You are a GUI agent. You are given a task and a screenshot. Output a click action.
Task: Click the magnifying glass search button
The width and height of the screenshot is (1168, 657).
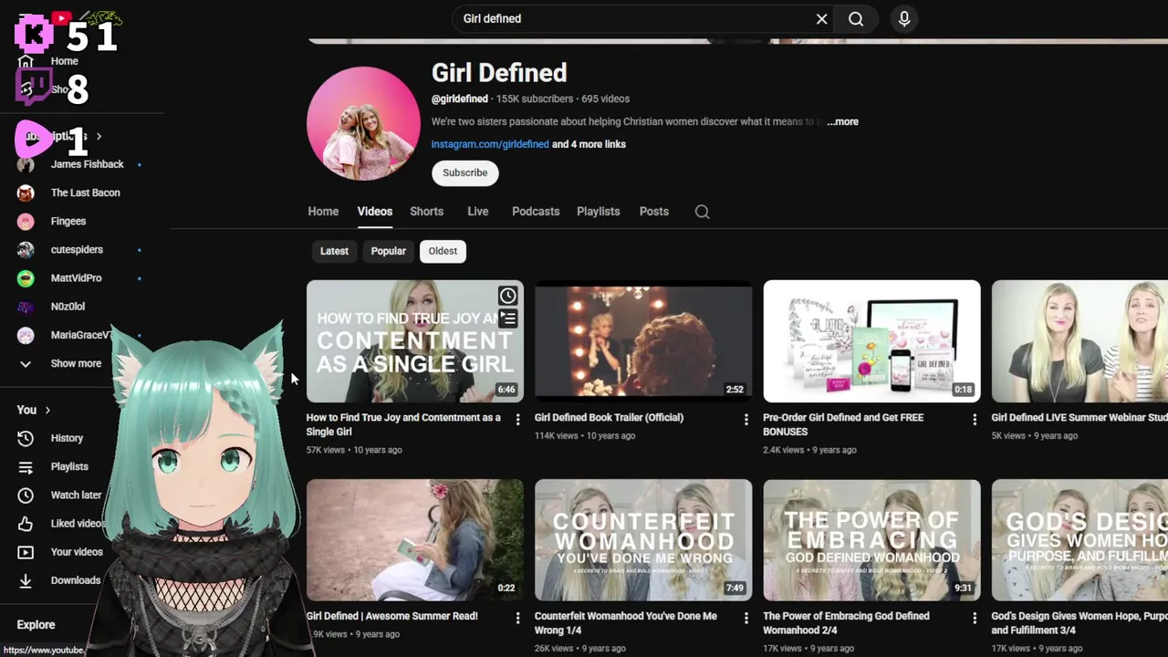[856, 18]
